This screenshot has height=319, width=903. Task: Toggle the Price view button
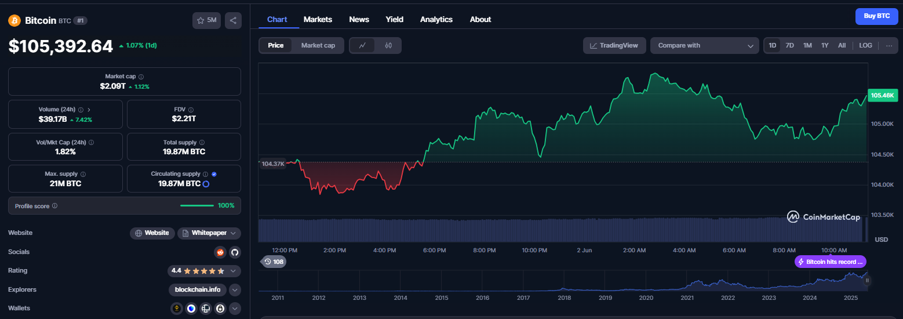point(276,45)
